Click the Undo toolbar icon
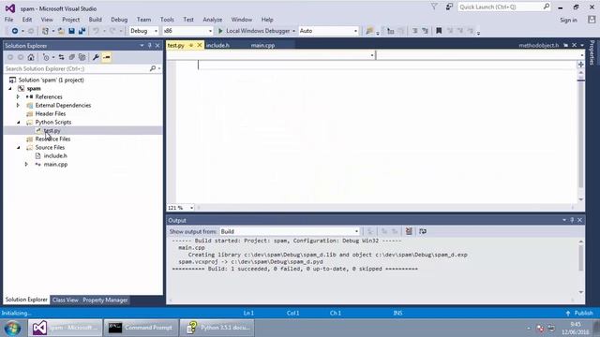This screenshot has width=600, height=337. (x=96, y=31)
